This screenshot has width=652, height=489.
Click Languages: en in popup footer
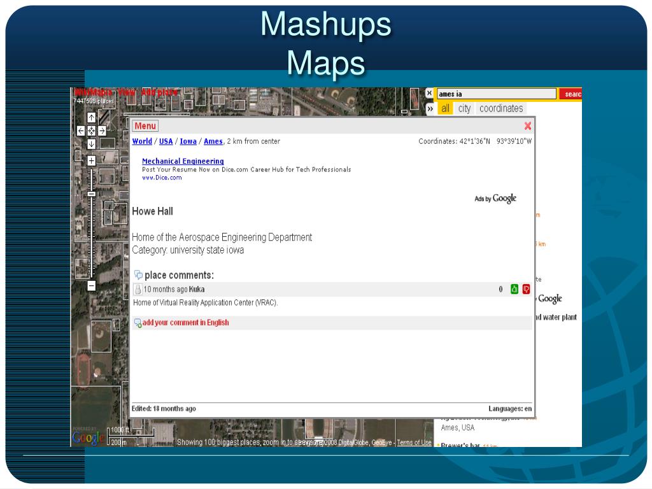point(510,409)
